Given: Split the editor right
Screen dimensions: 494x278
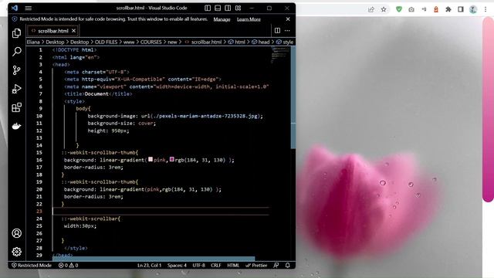Looking at the screenshot, I should pyautogui.click(x=277, y=31).
